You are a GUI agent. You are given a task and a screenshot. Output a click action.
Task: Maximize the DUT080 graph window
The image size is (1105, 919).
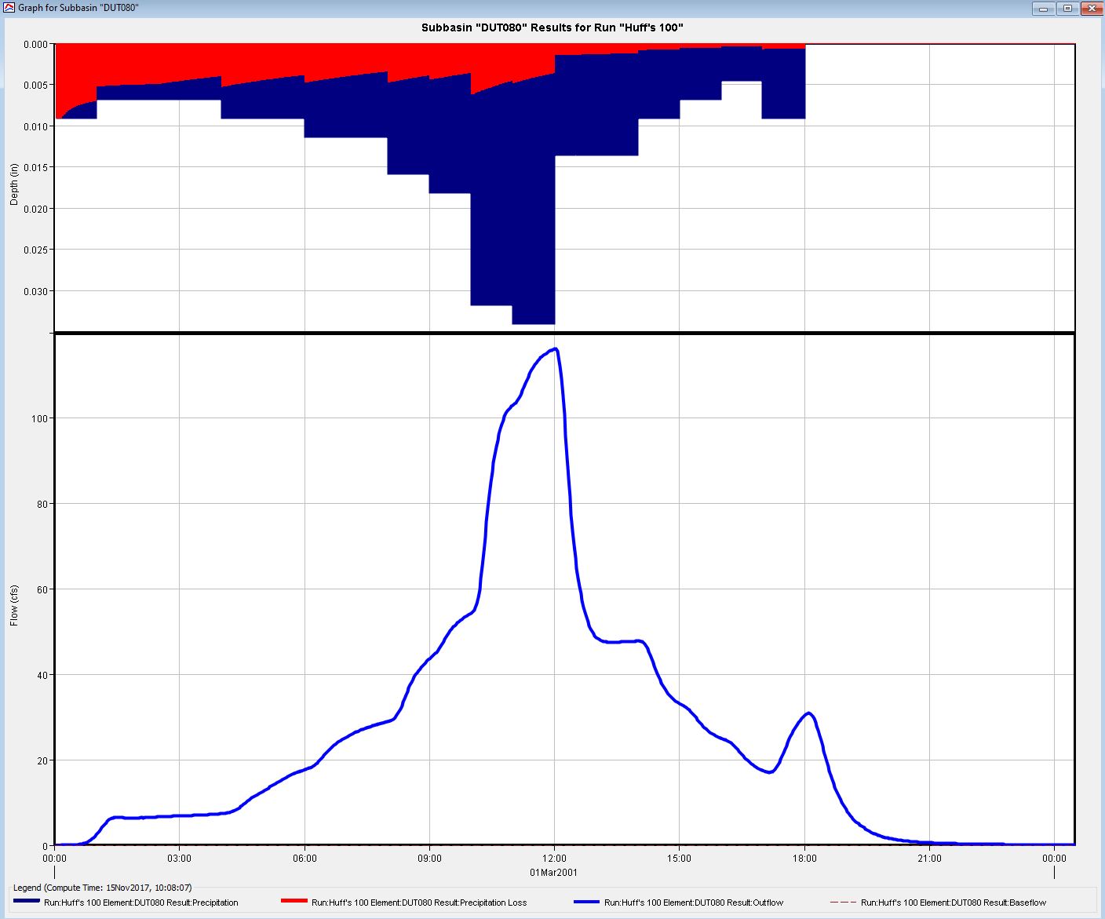(1067, 9)
